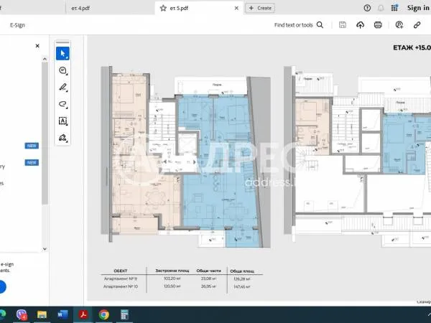The width and height of the screenshot is (431, 323).
Task: Open Google Chrome from the taskbar
Action: [103, 314]
